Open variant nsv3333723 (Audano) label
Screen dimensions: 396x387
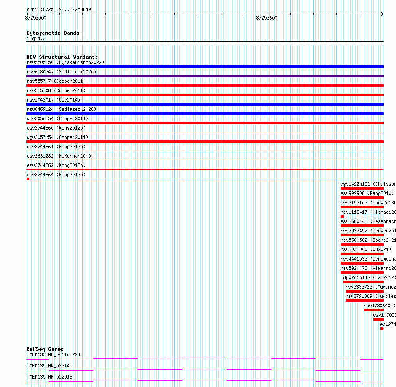click(371, 287)
